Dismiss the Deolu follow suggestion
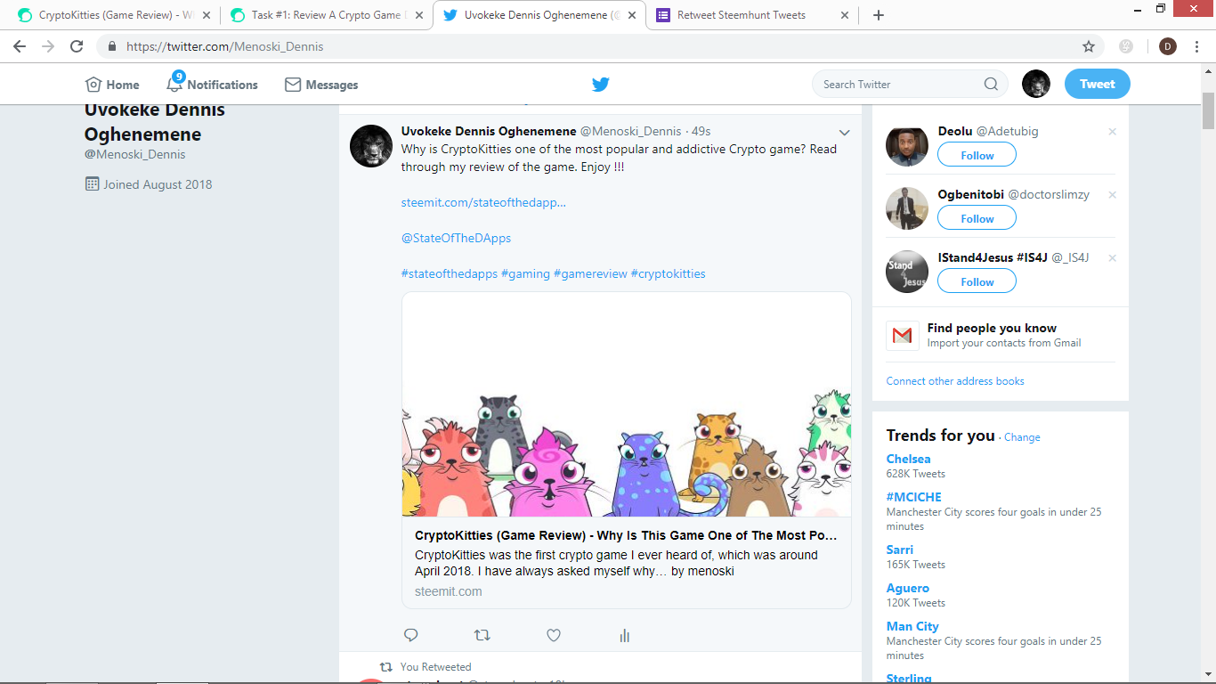Viewport: 1216px width, 684px height. pyautogui.click(x=1112, y=132)
